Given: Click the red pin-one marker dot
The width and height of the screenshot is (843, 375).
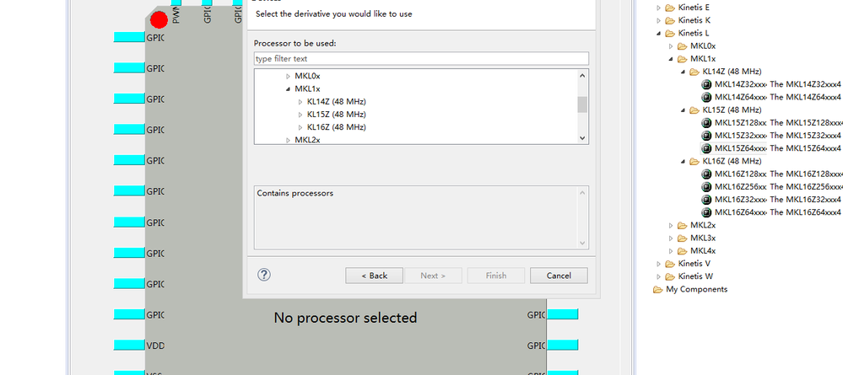Looking at the screenshot, I should (159, 19).
